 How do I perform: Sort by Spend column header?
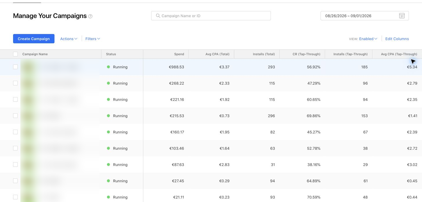(179, 54)
